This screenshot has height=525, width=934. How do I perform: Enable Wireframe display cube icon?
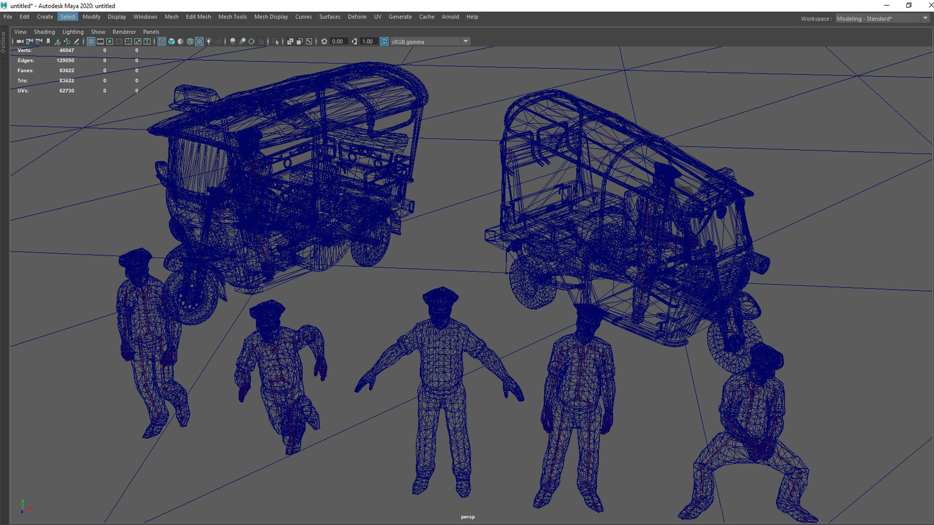point(162,41)
